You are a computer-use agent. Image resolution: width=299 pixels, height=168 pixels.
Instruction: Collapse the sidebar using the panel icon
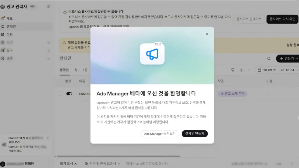click(x=49, y=7)
